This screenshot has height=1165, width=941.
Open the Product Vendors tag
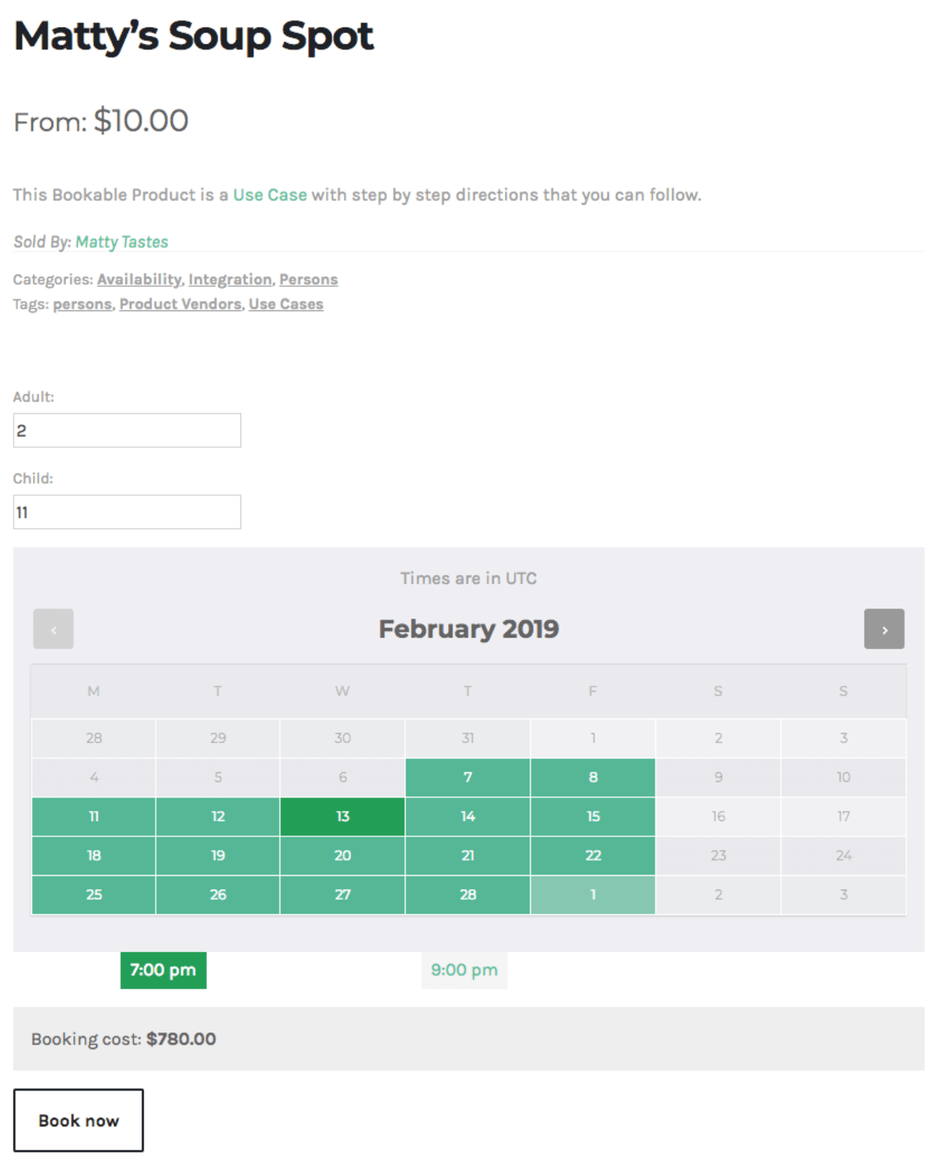pyautogui.click(x=180, y=305)
